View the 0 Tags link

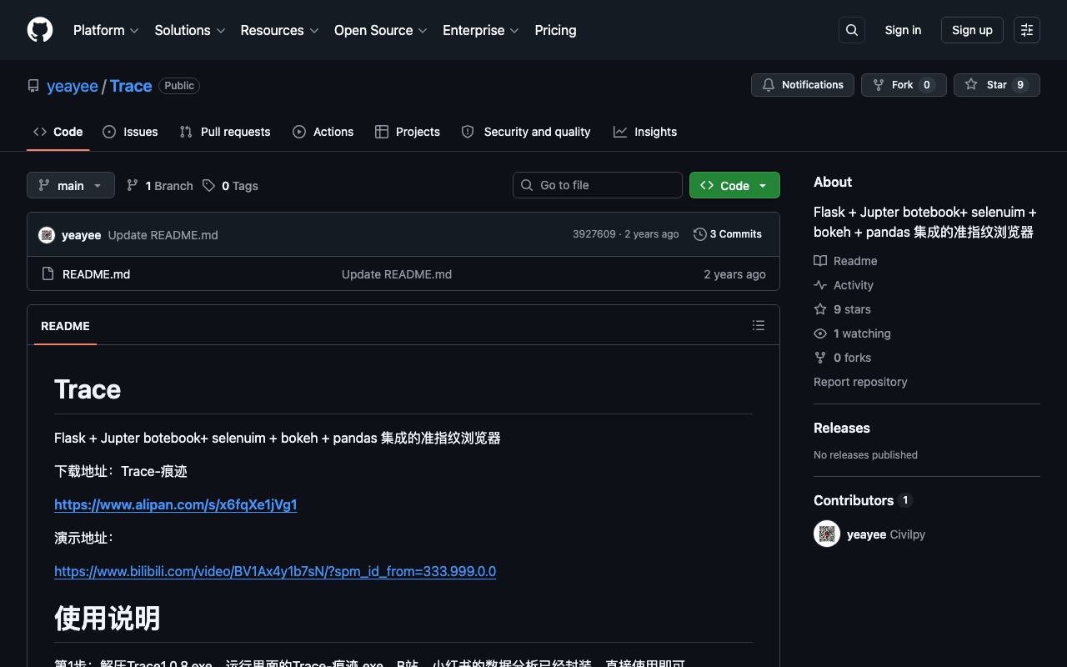pos(231,185)
